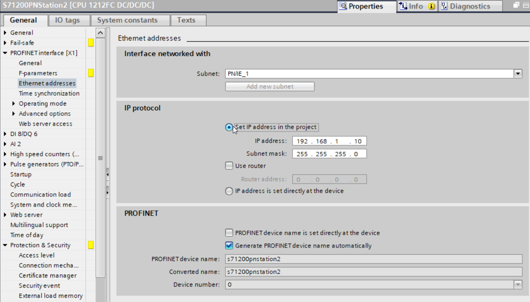
Task: Select Web server access in the tree
Action: point(46,124)
